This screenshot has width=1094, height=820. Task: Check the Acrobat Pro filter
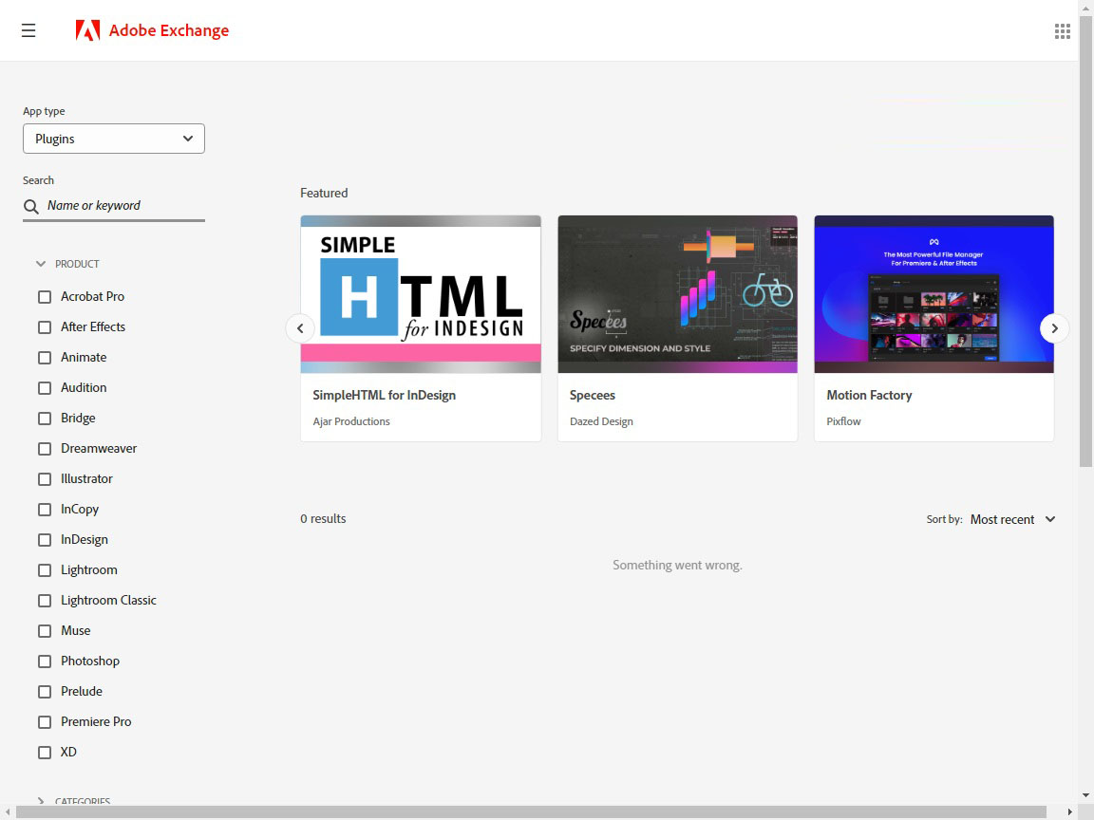click(x=45, y=297)
